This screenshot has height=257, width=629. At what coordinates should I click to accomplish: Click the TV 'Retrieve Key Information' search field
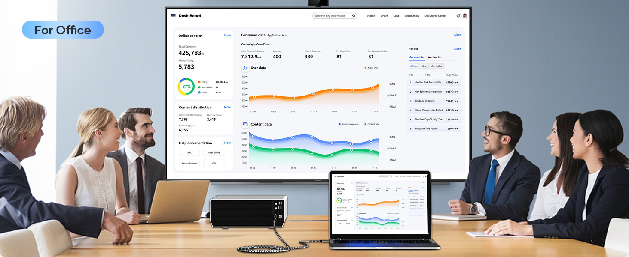[x=331, y=16]
